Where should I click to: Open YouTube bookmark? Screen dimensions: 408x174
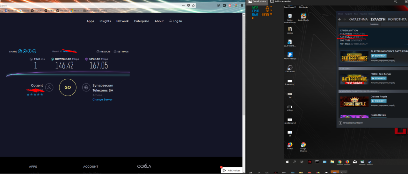(x=37, y=11)
